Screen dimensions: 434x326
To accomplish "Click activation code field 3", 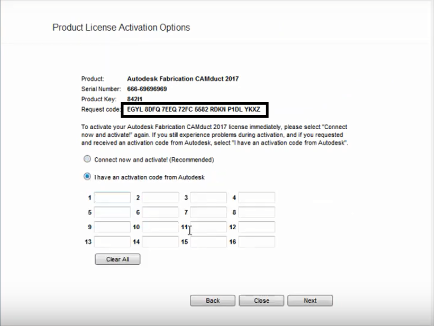I will click(209, 198).
